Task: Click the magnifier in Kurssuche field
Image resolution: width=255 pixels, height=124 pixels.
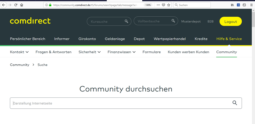Action: click(126, 21)
